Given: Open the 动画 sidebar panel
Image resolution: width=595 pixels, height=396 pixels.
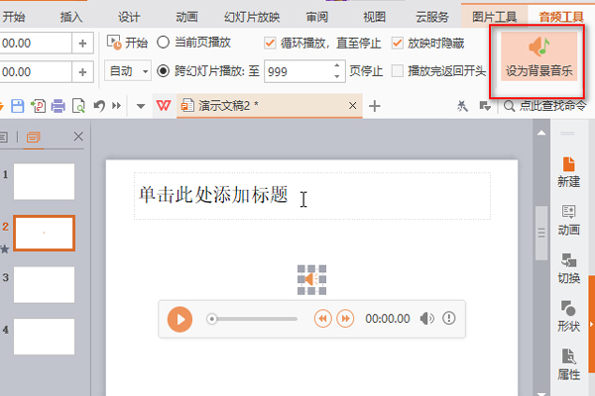Looking at the screenshot, I should point(568,220).
